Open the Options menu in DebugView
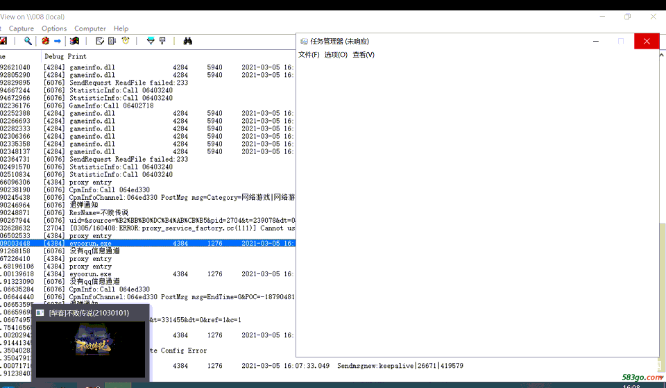This screenshot has height=388, width=666. pos(54,28)
